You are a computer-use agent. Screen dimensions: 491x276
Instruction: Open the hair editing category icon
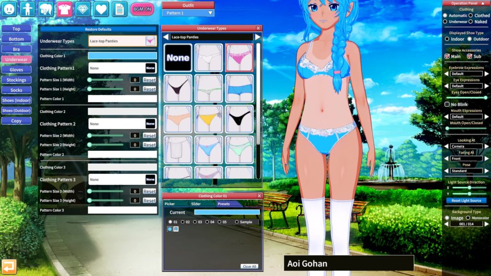(x=46, y=9)
